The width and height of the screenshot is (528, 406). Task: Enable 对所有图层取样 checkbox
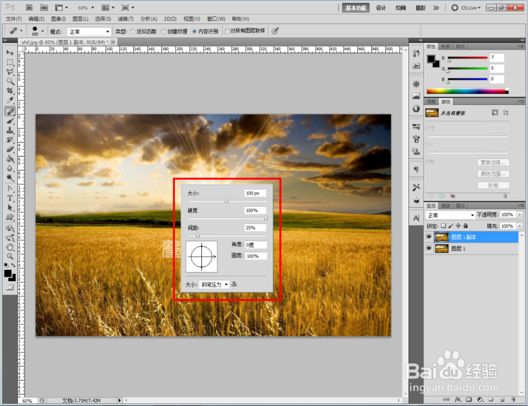tap(227, 31)
